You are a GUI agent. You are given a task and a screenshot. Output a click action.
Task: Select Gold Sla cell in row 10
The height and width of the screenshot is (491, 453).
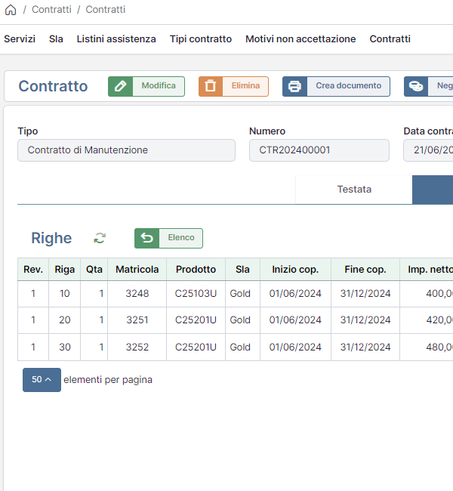tap(242, 294)
